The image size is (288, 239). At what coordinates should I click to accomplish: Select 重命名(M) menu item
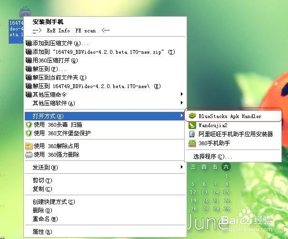tap(105, 219)
